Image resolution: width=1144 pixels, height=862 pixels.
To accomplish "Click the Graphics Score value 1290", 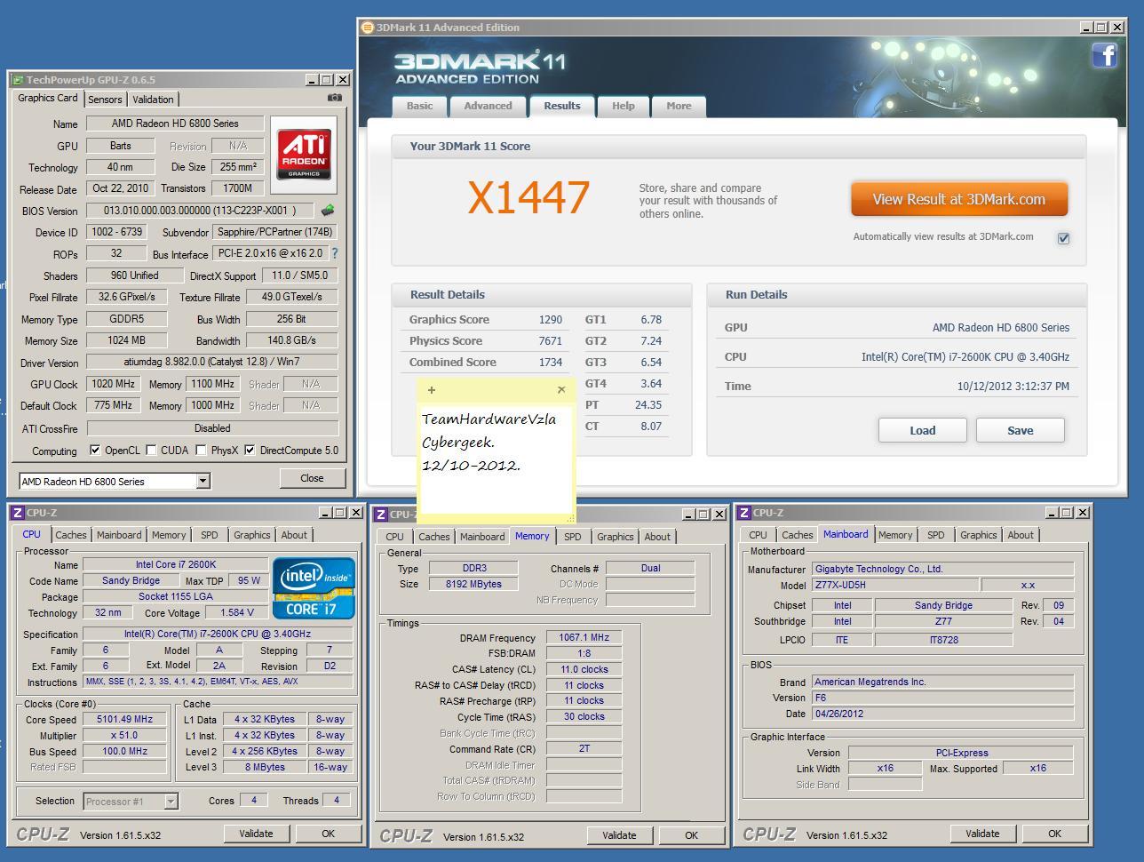I will (x=550, y=320).
